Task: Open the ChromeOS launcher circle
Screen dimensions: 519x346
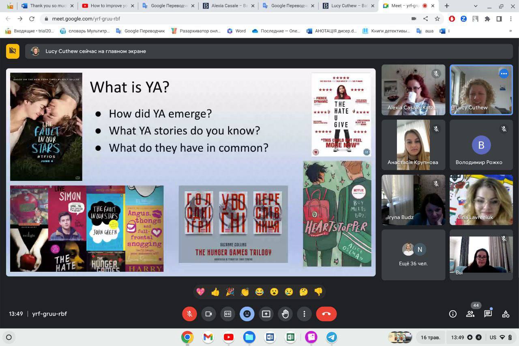Action: pos(9,337)
